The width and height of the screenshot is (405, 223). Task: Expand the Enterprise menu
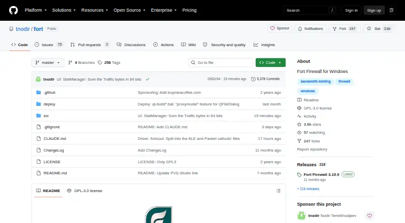pyautogui.click(x=164, y=10)
